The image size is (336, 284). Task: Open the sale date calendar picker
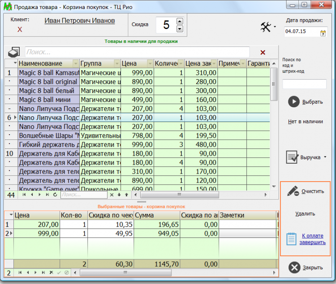[x=323, y=33]
